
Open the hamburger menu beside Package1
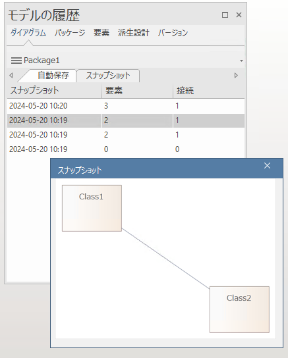pos(16,61)
